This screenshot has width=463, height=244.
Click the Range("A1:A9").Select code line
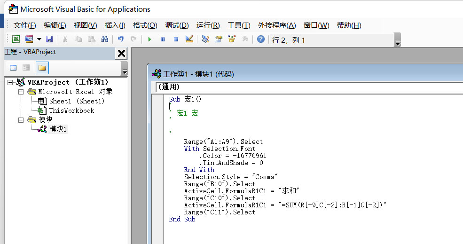tap(223, 142)
